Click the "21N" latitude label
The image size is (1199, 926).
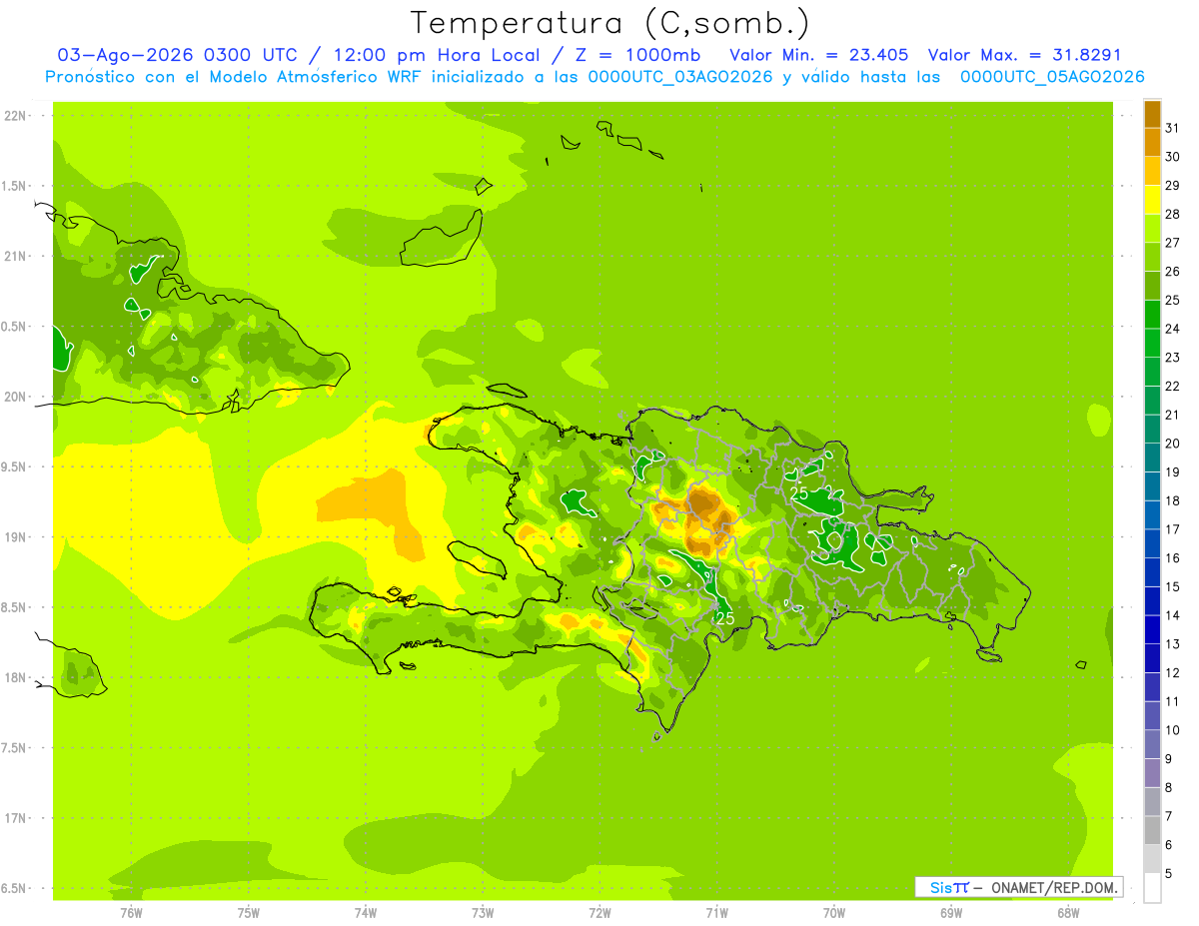[16, 257]
